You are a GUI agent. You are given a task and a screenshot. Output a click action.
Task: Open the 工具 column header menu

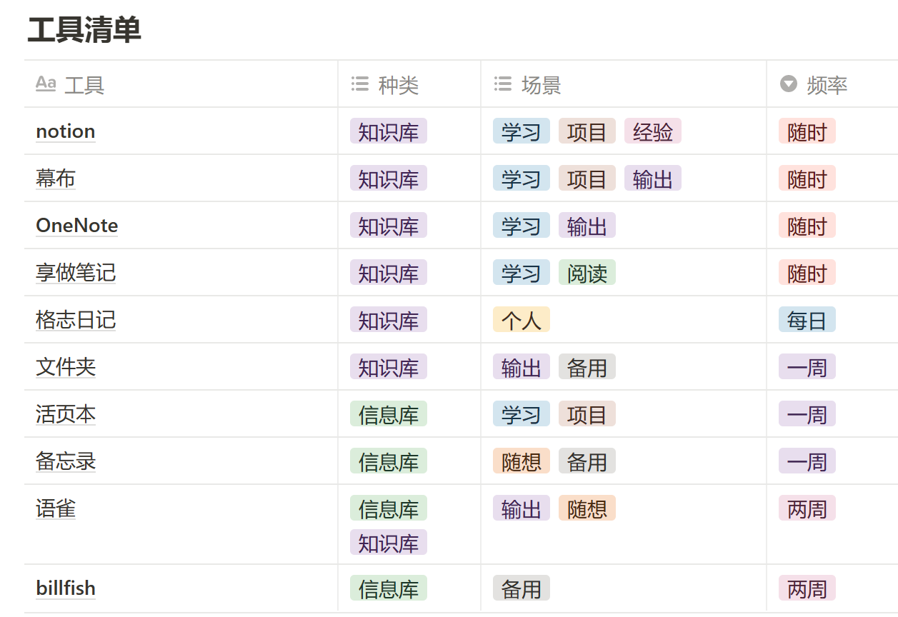point(181,84)
